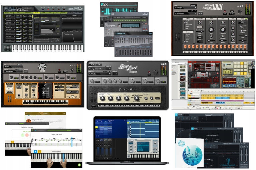This screenshot has width=256, height=170.
Task: Step back in Lounge Lizard program history
Action: pyautogui.click(x=114, y=74)
